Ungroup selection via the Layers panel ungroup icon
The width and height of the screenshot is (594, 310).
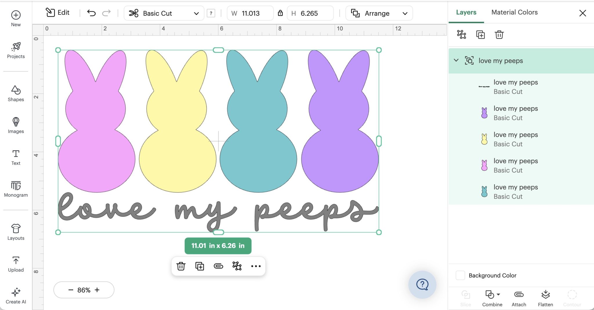click(x=461, y=35)
